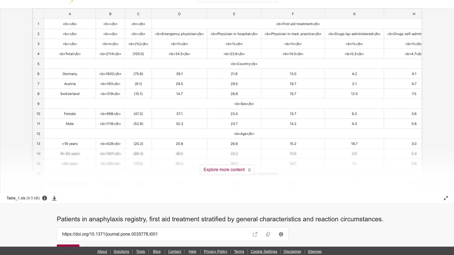The width and height of the screenshot is (454, 255).
Task: Go to the Tools footer link
Action: click(x=140, y=251)
